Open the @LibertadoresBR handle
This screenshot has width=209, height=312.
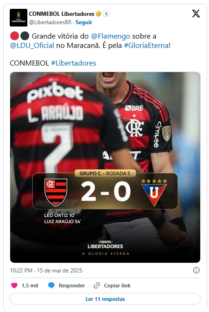(50, 22)
